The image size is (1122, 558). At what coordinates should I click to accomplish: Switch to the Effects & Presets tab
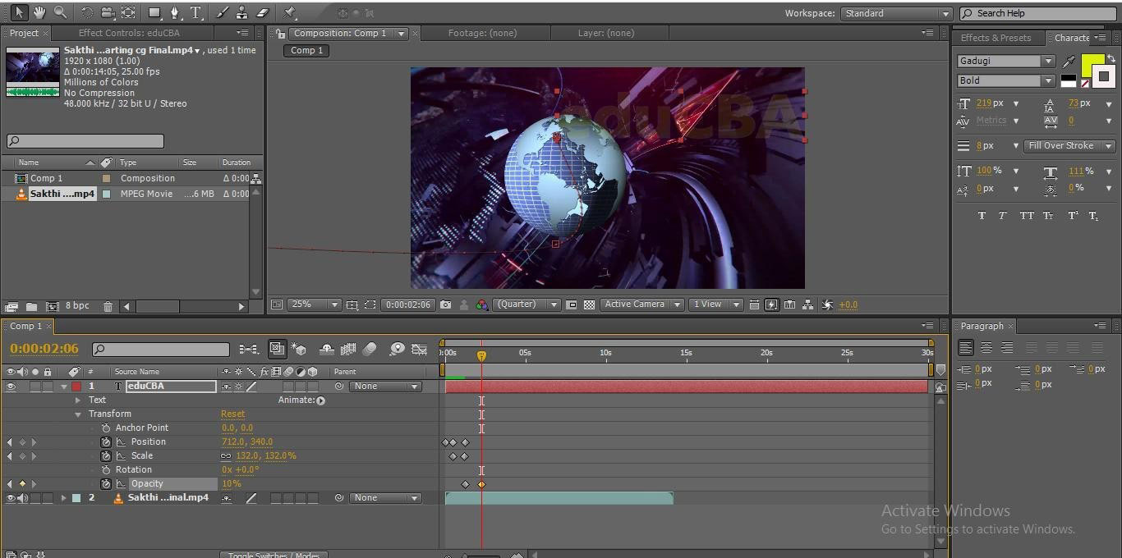(996, 38)
